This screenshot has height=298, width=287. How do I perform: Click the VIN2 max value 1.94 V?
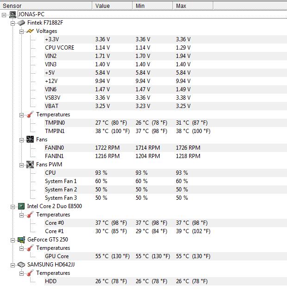click(183, 56)
